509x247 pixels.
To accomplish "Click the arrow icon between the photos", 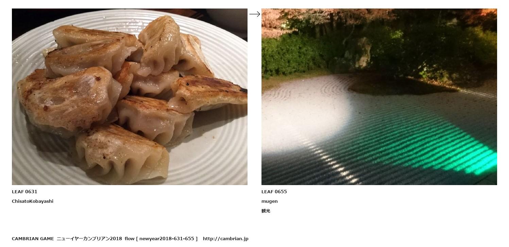I will [255, 14].
